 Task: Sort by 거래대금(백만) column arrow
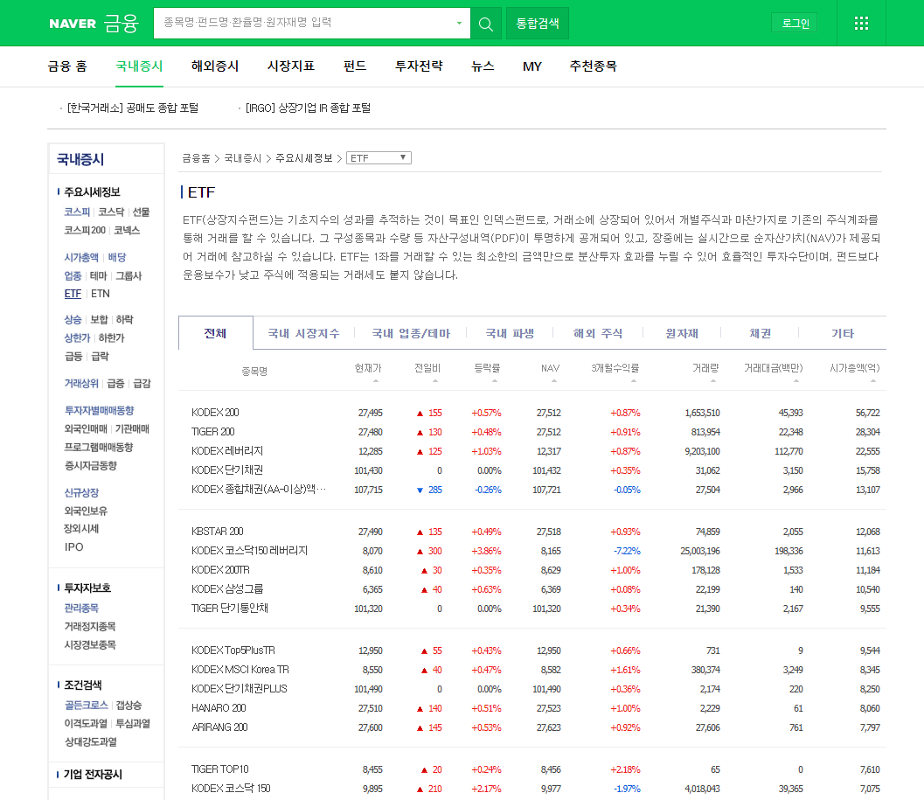click(x=796, y=381)
